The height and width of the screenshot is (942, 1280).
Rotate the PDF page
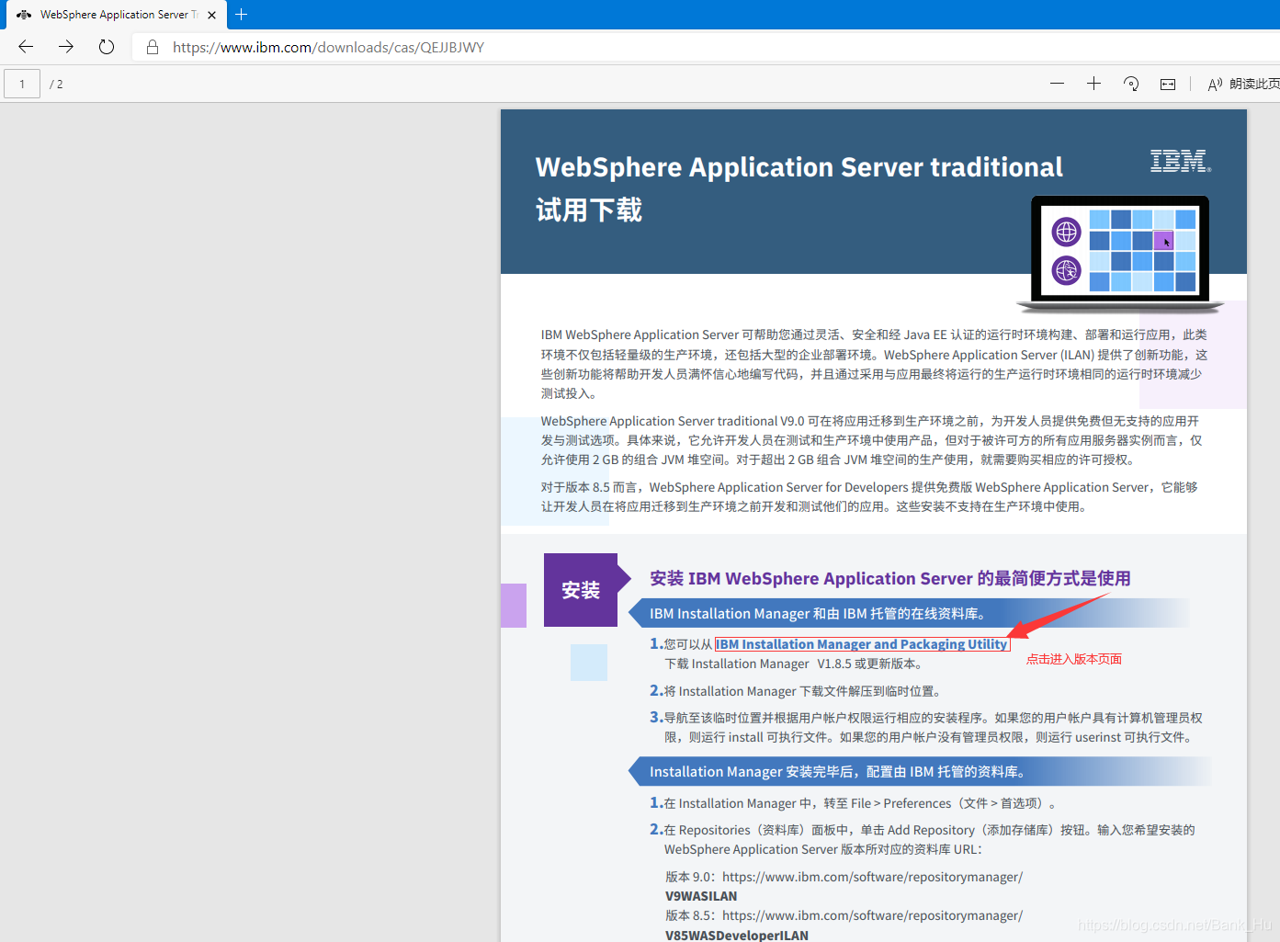1131,84
